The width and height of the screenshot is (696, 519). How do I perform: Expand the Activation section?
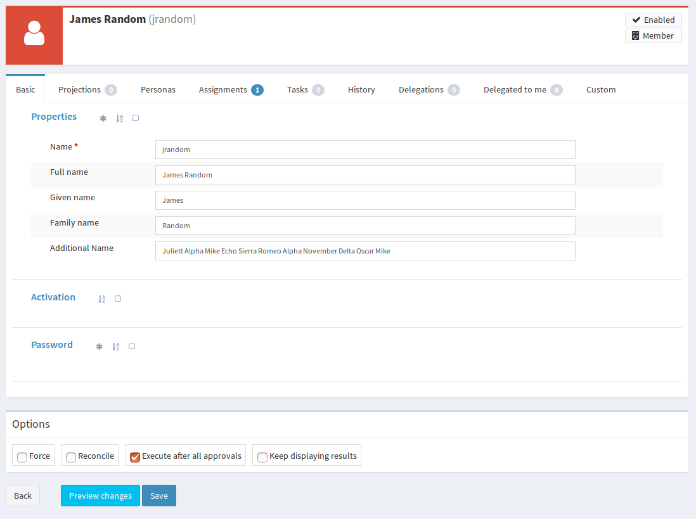click(53, 297)
